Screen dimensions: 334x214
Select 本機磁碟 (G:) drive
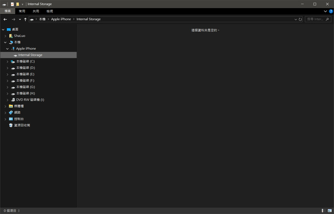click(26, 87)
